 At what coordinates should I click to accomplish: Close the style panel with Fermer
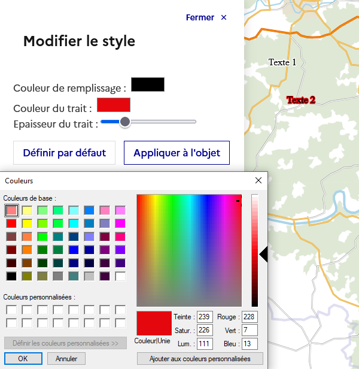[206, 17]
